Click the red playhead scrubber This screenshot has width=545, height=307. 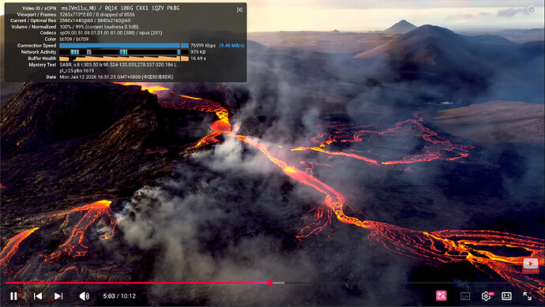tap(270, 283)
